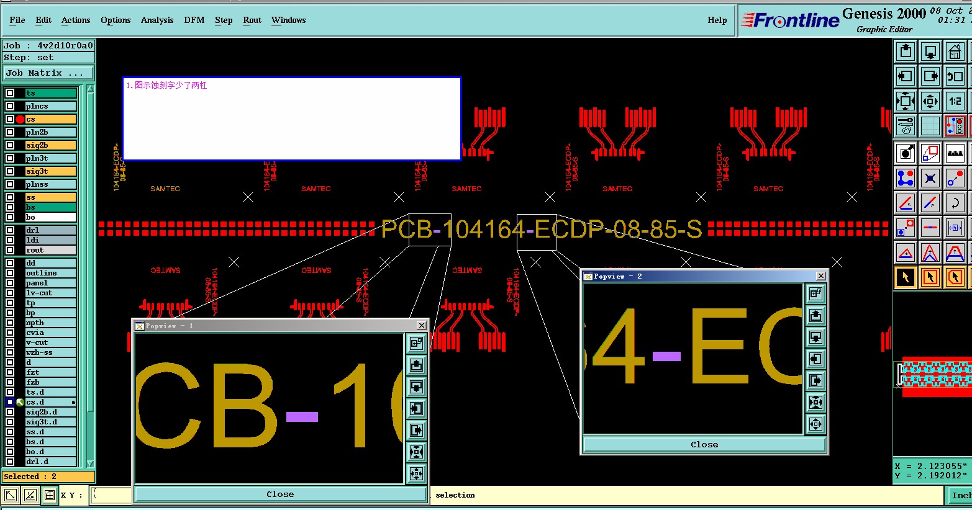Click top window-link icon in Popview 2
The height and width of the screenshot is (510, 972).
pos(815,293)
